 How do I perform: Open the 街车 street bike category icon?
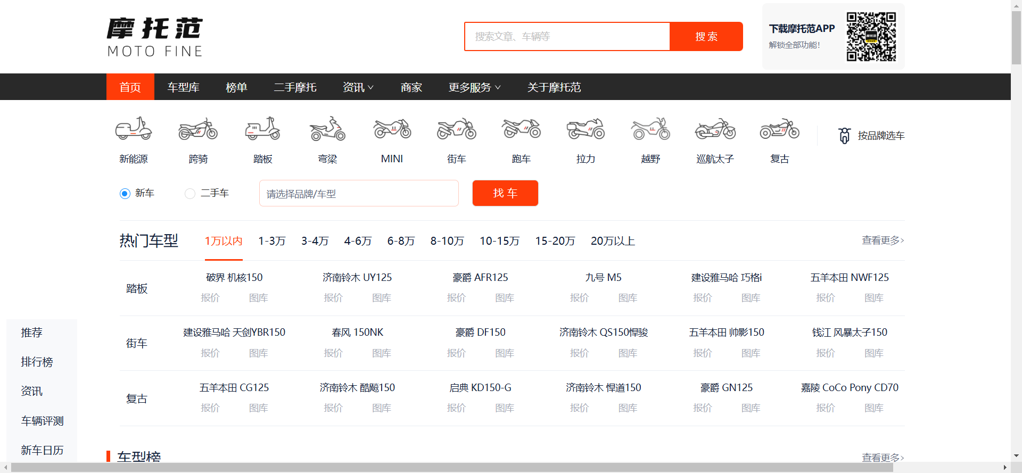pos(457,129)
